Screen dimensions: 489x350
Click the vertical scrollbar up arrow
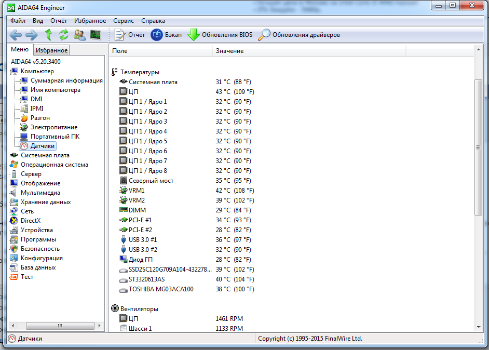tap(479, 50)
